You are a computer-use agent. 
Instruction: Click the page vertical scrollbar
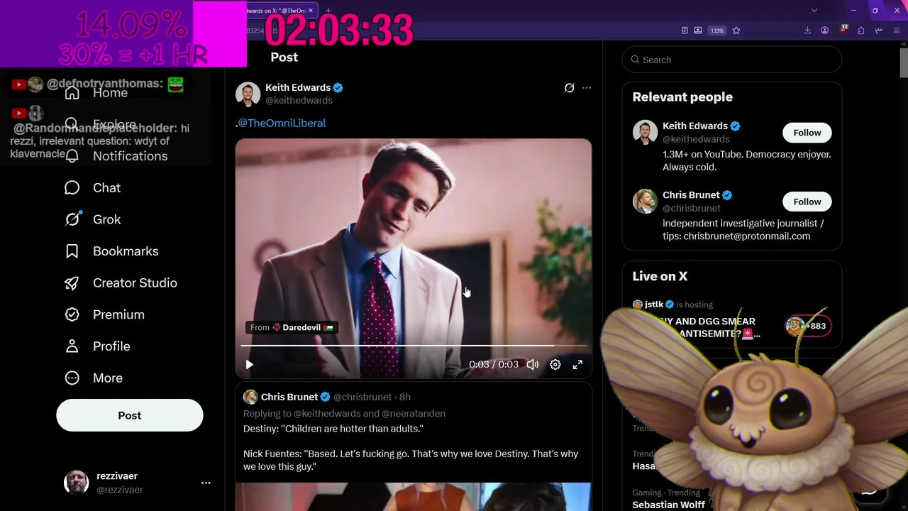[904, 64]
